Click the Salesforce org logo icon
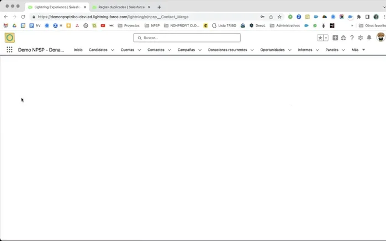 (x=9, y=38)
